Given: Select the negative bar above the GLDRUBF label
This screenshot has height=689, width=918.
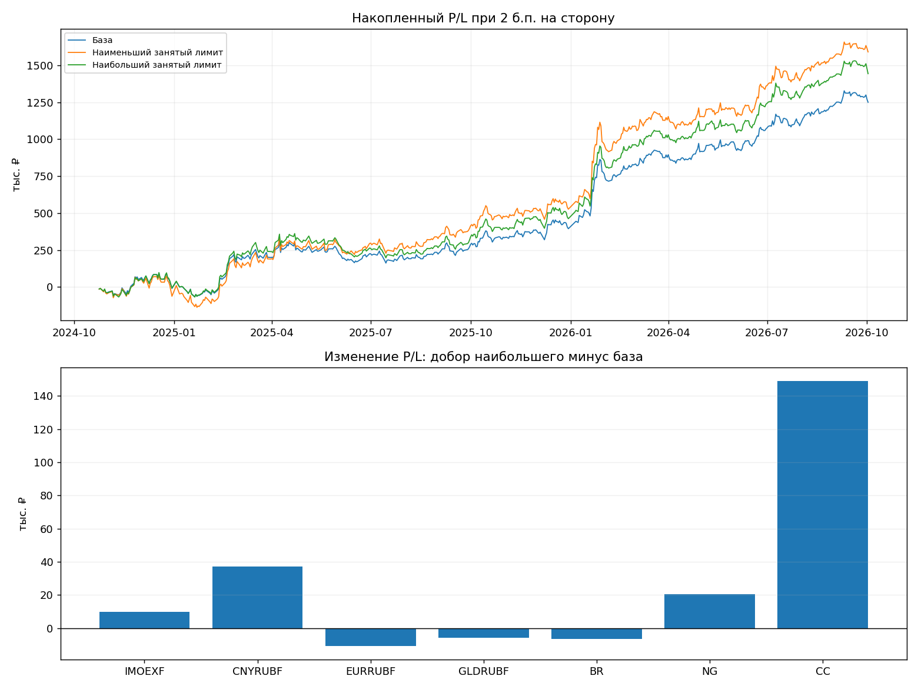Looking at the screenshot, I should pos(484,633).
